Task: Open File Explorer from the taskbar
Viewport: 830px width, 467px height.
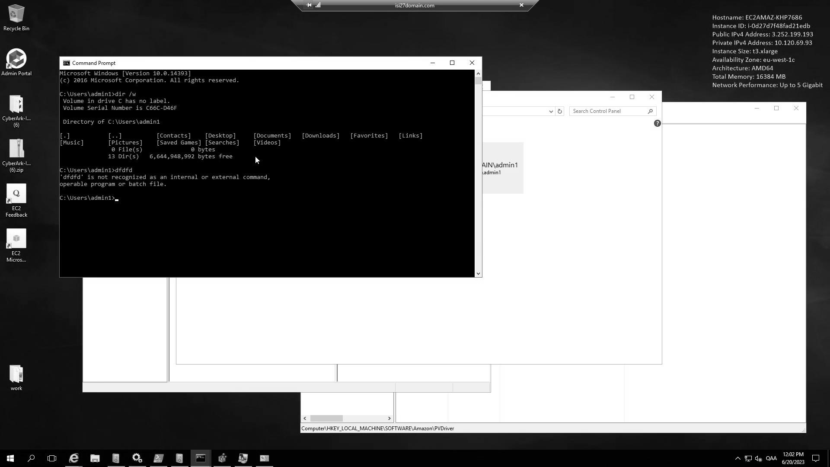Action: pos(95,458)
